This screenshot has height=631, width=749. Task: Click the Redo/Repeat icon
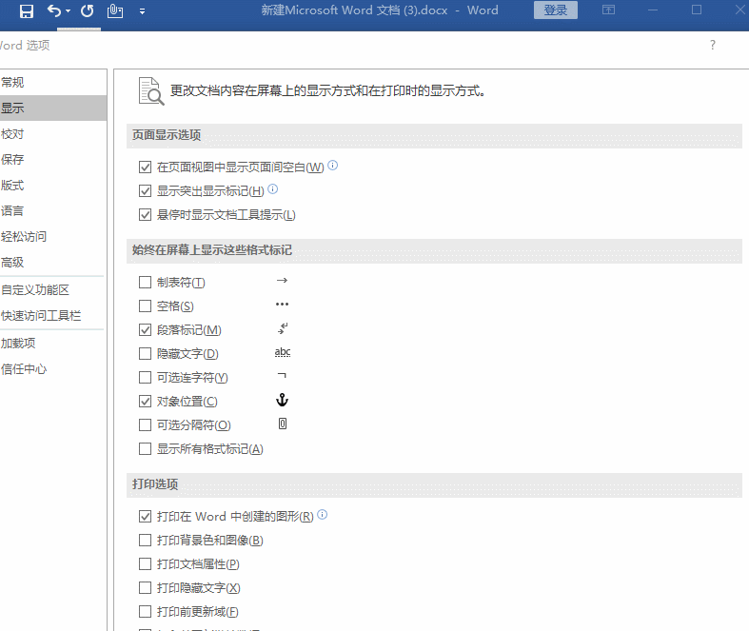click(88, 11)
